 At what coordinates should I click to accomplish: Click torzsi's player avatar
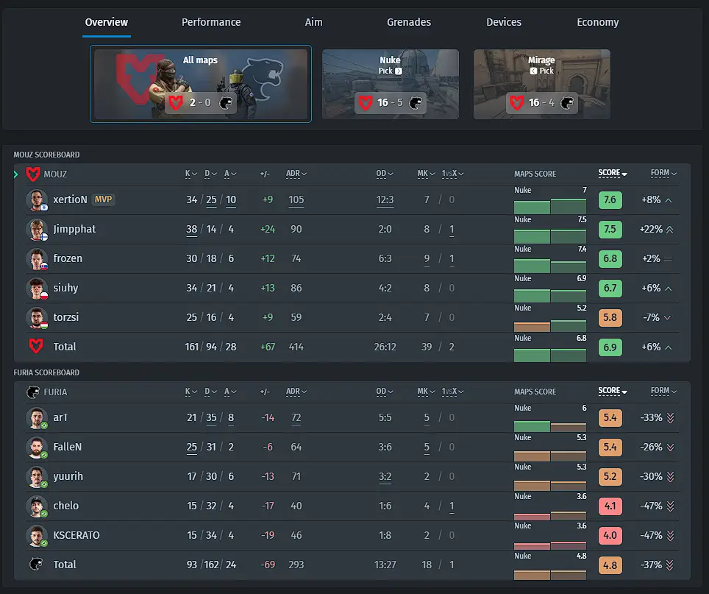(37, 317)
